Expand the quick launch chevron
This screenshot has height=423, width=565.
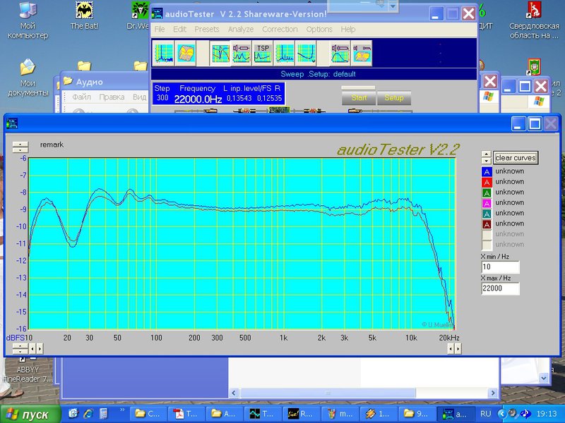[x=122, y=410]
